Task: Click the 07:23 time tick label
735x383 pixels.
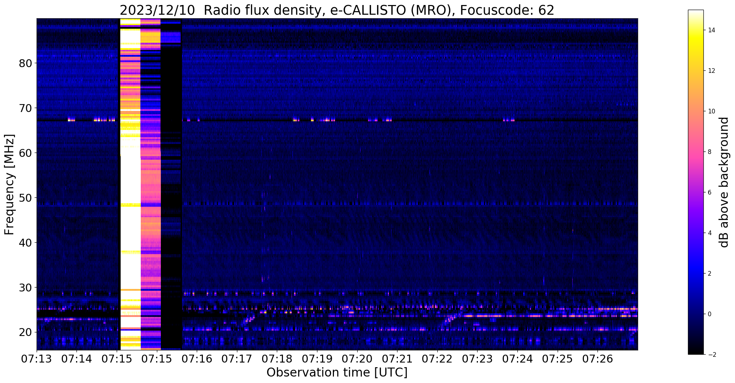Action: (x=477, y=359)
